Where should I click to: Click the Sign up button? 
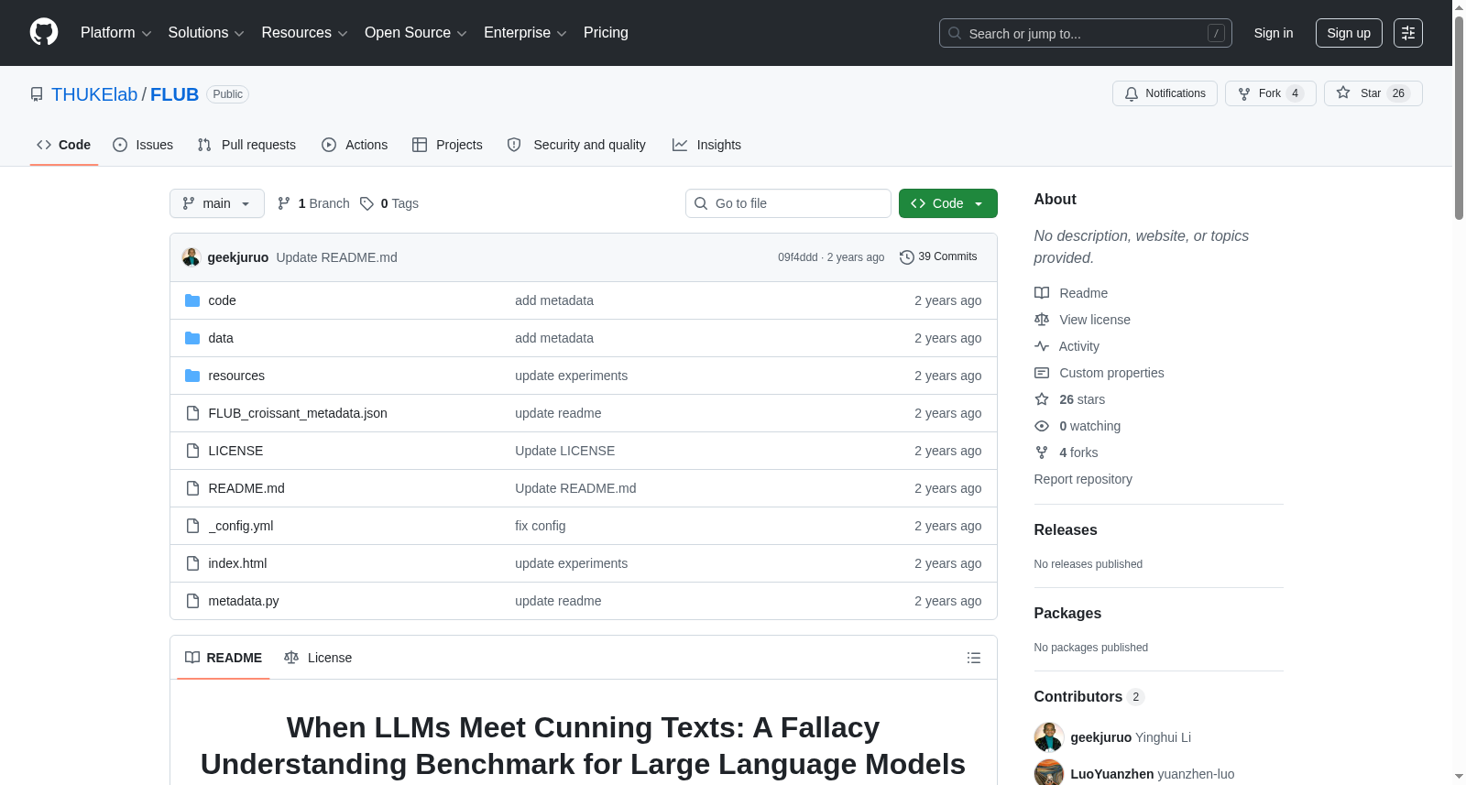click(1349, 33)
